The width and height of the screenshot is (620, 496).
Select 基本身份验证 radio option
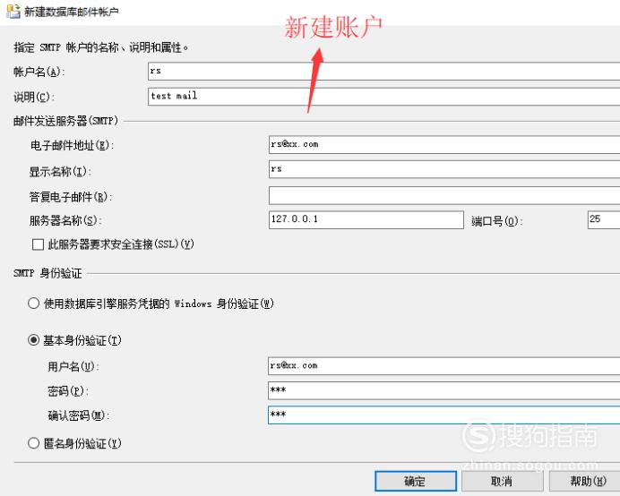pos(34,340)
